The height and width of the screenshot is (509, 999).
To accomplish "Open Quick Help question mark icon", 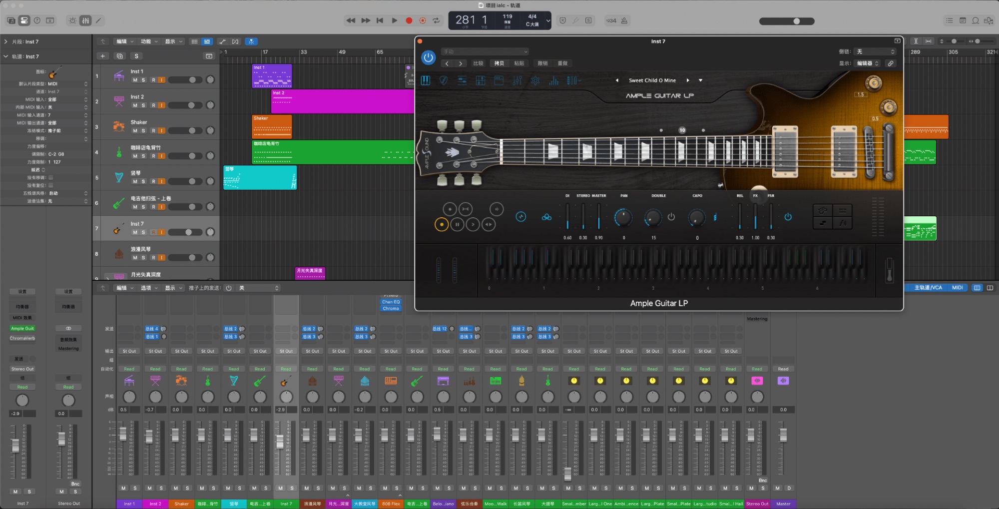I will pyautogui.click(x=37, y=20).
